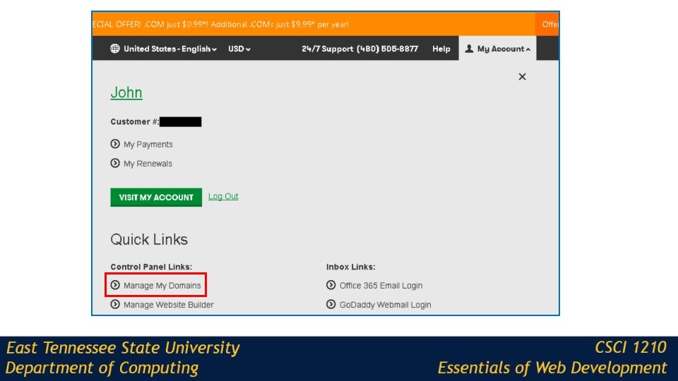Viewport: 678px width, 381px height.
Task: Click the arrow icon beside GoDaddy Webmail Login
Action: tap(331, 304)
